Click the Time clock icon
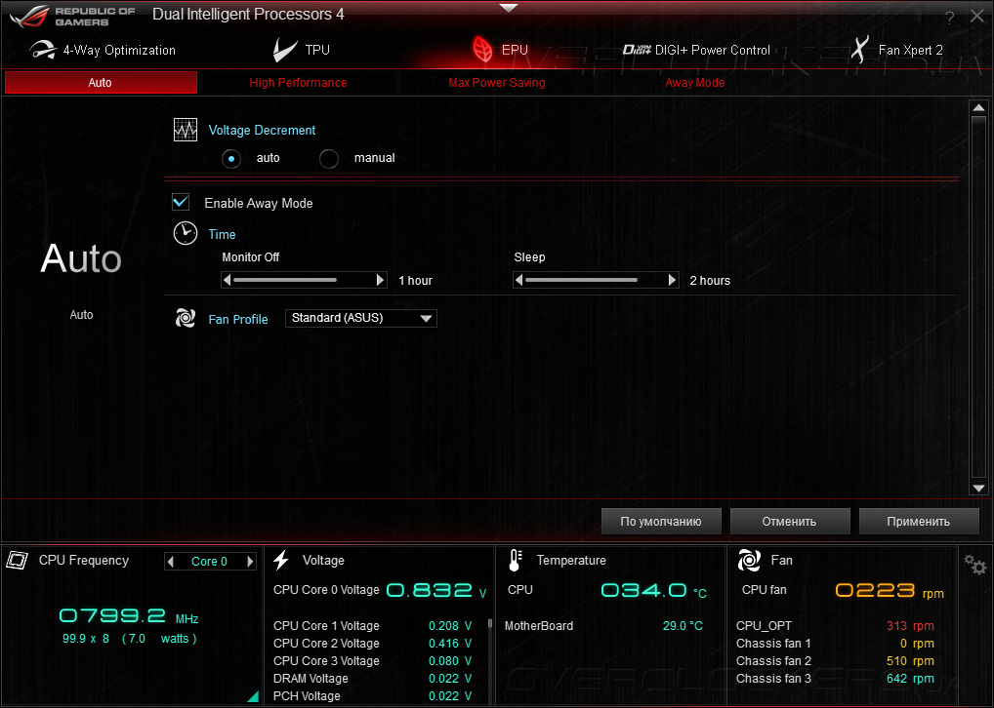The width and height of the screenshot is (994, 708). [x=186, y=233]
